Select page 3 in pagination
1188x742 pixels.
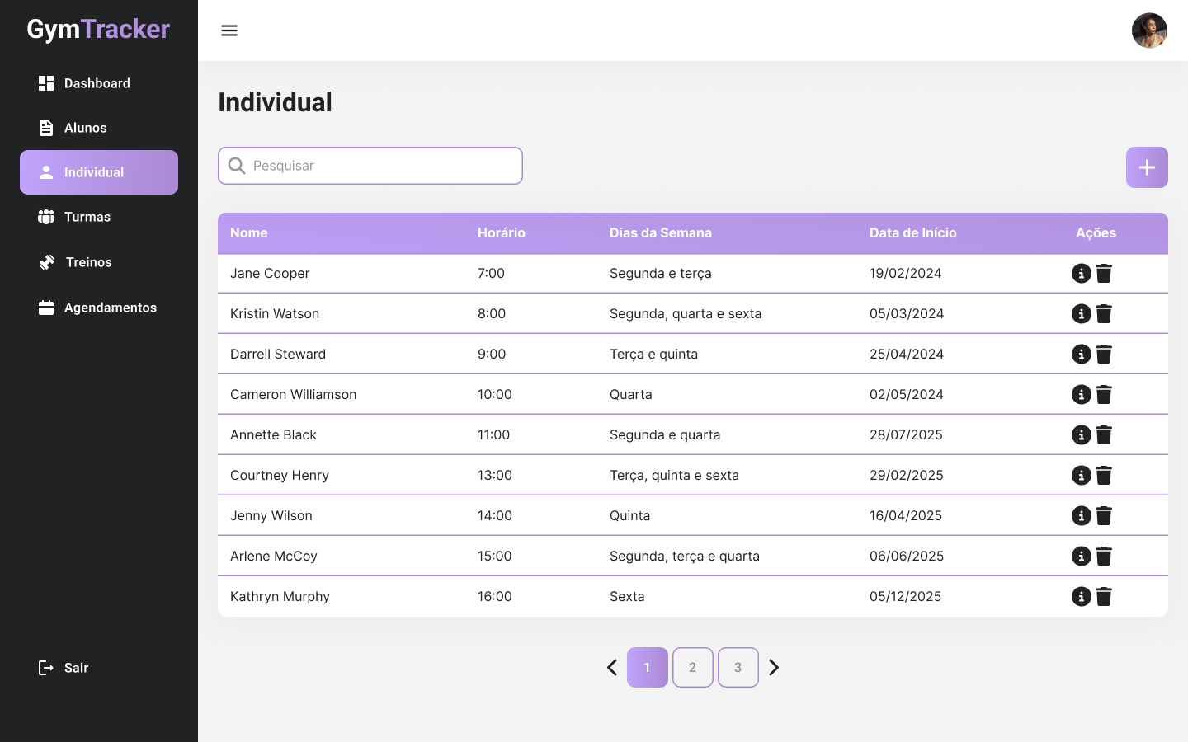(738, 668)
